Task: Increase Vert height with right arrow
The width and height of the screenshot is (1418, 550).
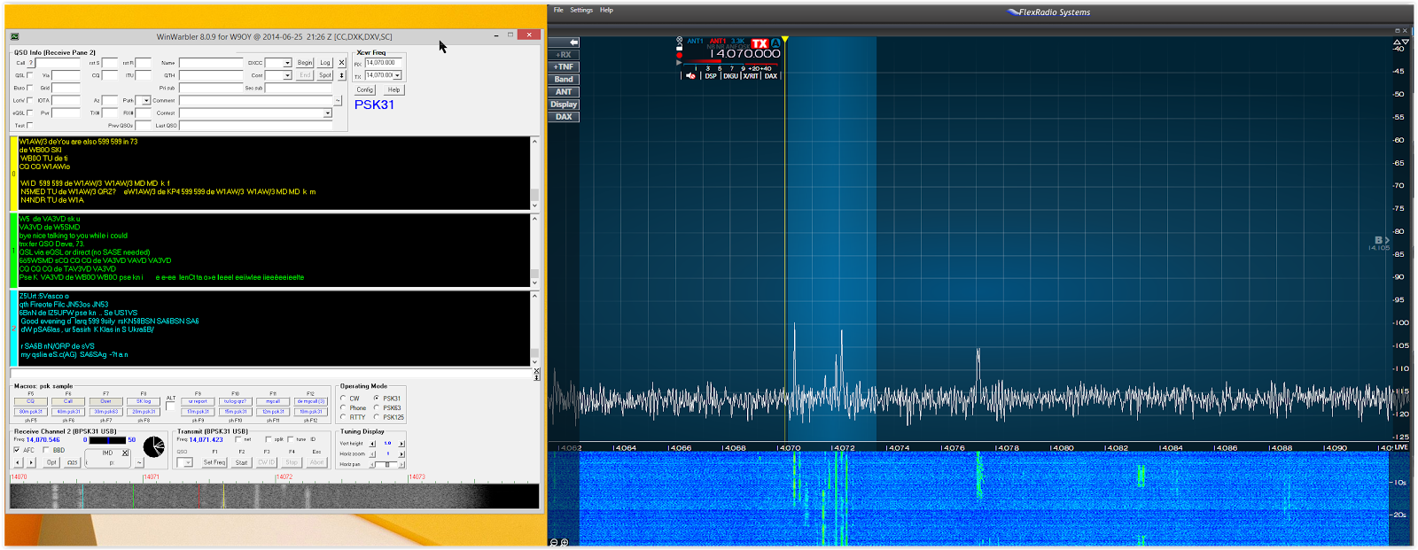Action: (x=401, y=444)
